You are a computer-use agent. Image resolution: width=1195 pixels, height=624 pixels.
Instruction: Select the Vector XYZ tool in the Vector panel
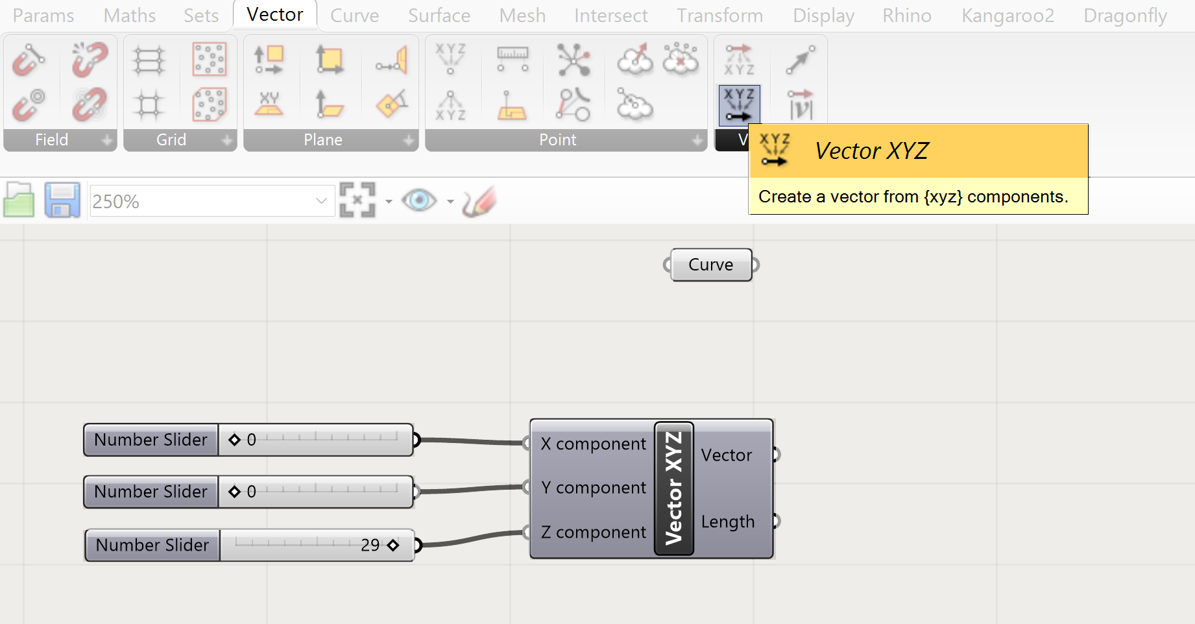[x=739, y=104]
